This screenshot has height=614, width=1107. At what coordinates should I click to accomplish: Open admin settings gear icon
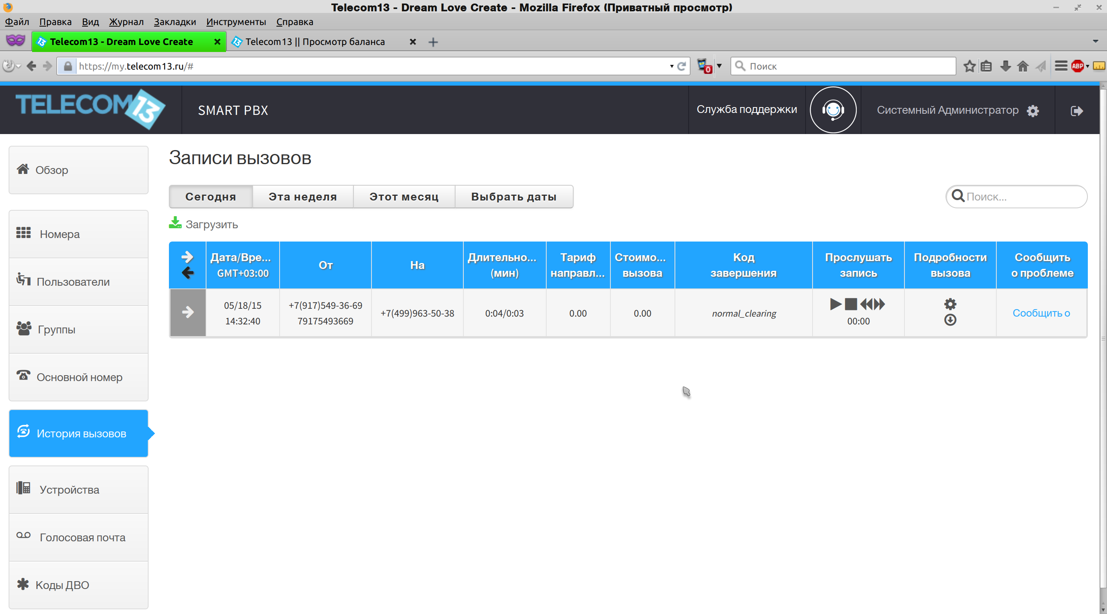(1033, 111)
